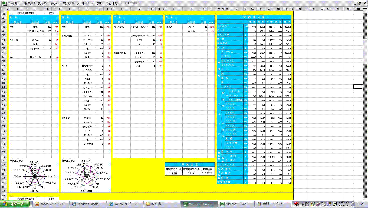Click the クリームチーズ food cell
Image resolution: width=368 pixels, height=208 pixels.
click(139, 35)
